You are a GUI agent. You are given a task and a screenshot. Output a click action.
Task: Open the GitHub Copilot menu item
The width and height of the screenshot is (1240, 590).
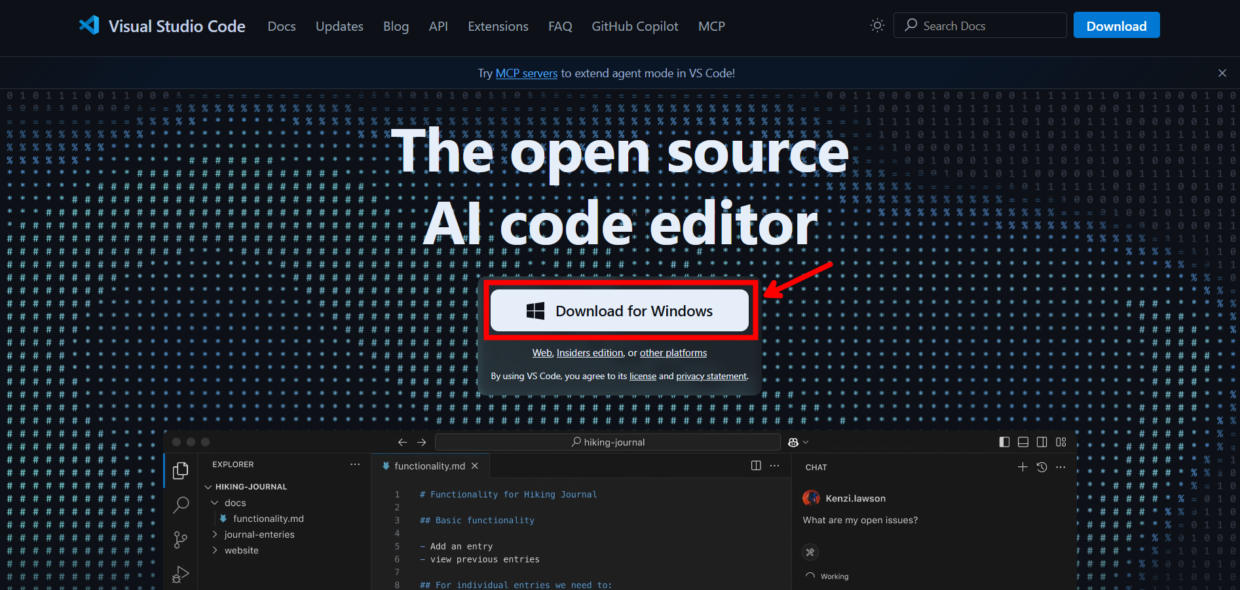pos(635,26)
